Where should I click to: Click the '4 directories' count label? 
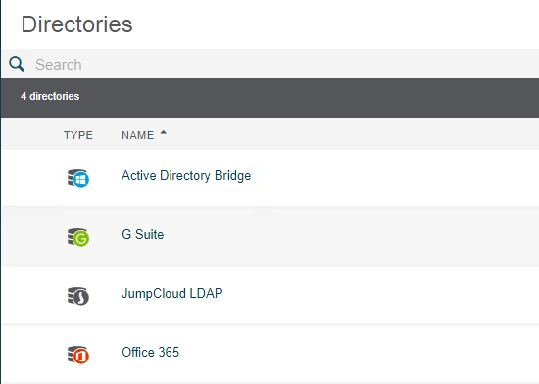pos(50,96)
